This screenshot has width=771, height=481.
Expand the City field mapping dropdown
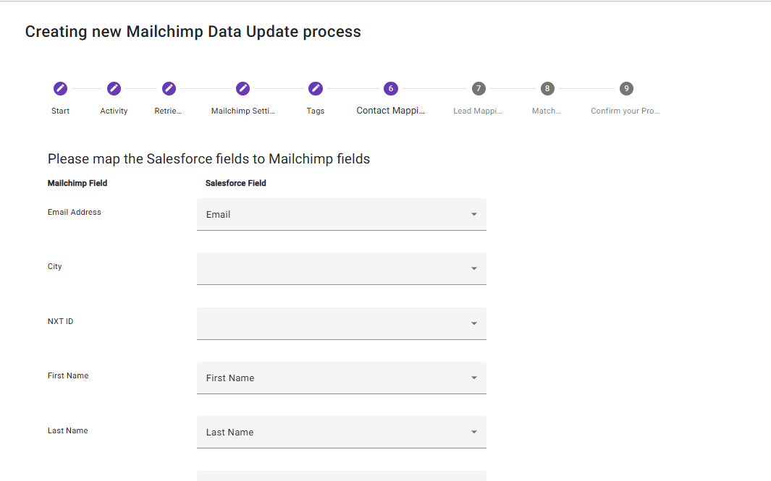(341, 268)
